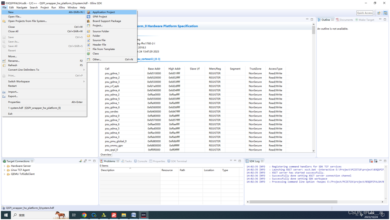Open the Xilinx menu
390x220 pixels.
(61, 8)
